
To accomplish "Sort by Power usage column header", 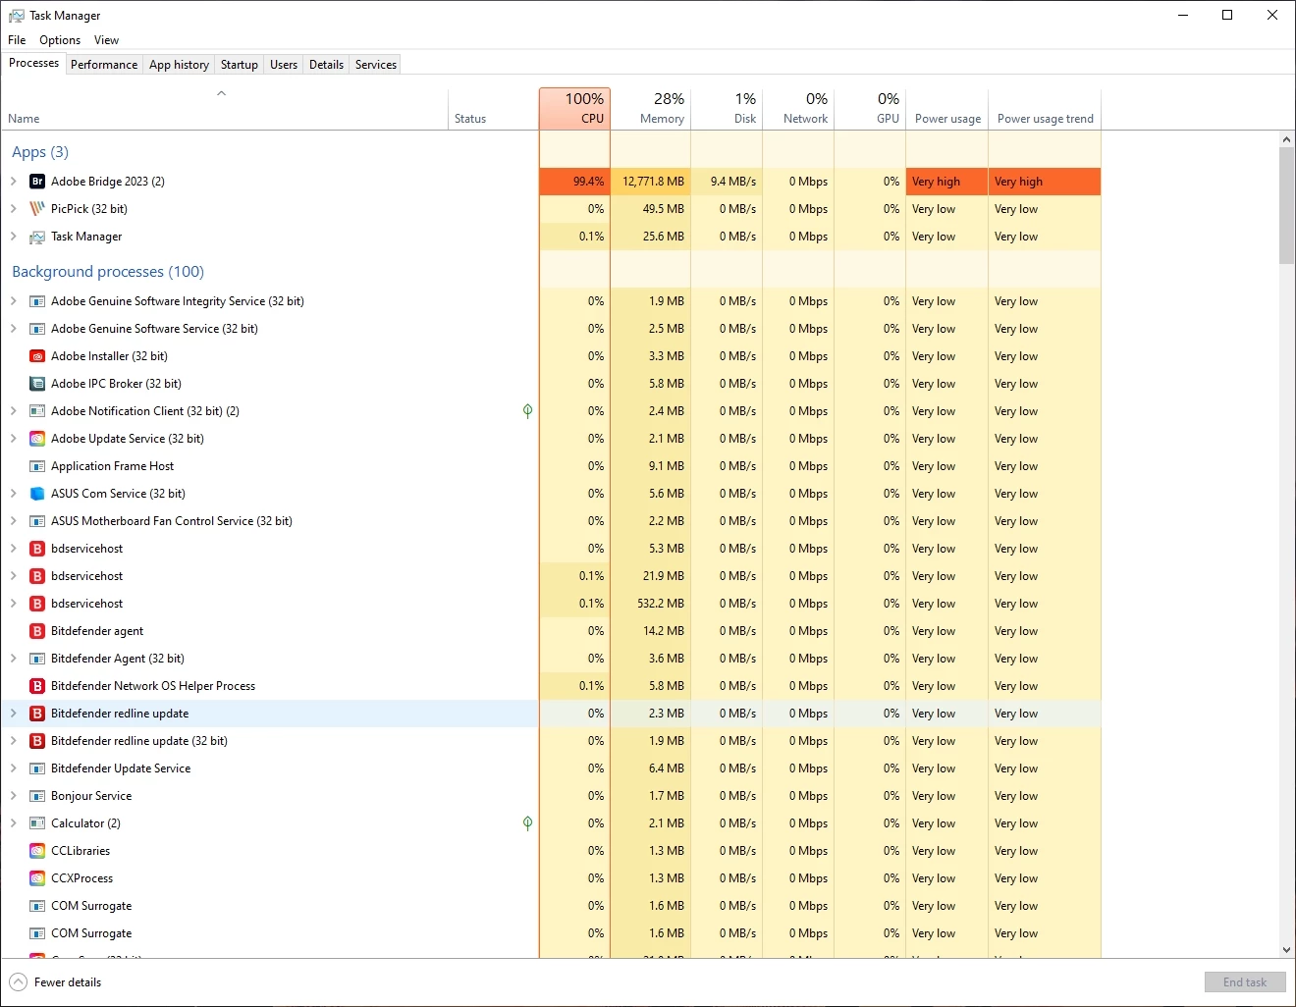I will pyautogui.click(x=946, y=108).
